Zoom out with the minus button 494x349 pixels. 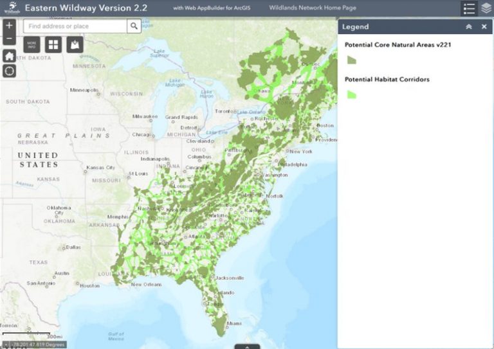(9, 39)
